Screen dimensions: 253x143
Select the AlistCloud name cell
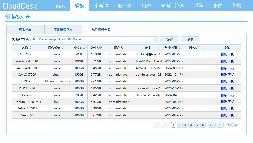pyautogui.click(x=27, y=54)
